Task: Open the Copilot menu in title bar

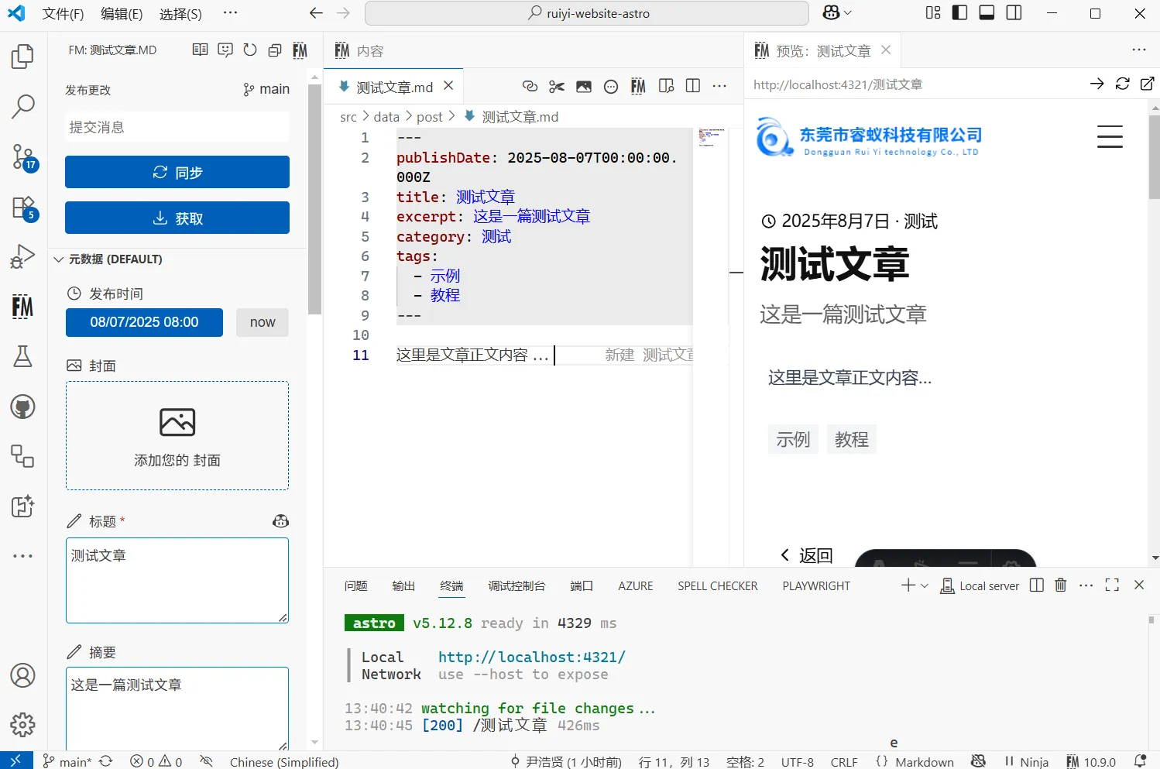Action: click(x=837, y=13)
